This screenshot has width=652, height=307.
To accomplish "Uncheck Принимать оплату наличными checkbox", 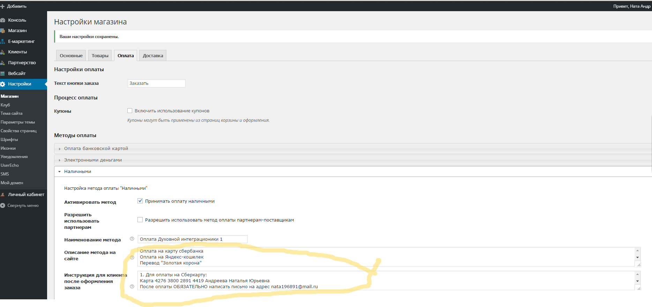I will pyautogui.click(x=140, y=201).
